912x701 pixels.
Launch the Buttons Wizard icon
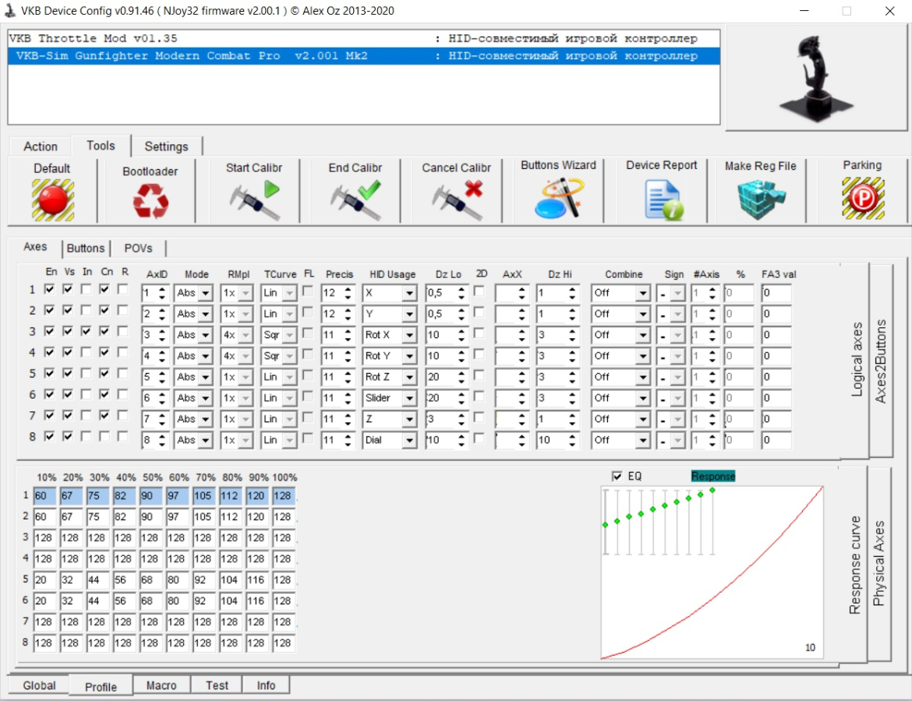coord(558,198)
